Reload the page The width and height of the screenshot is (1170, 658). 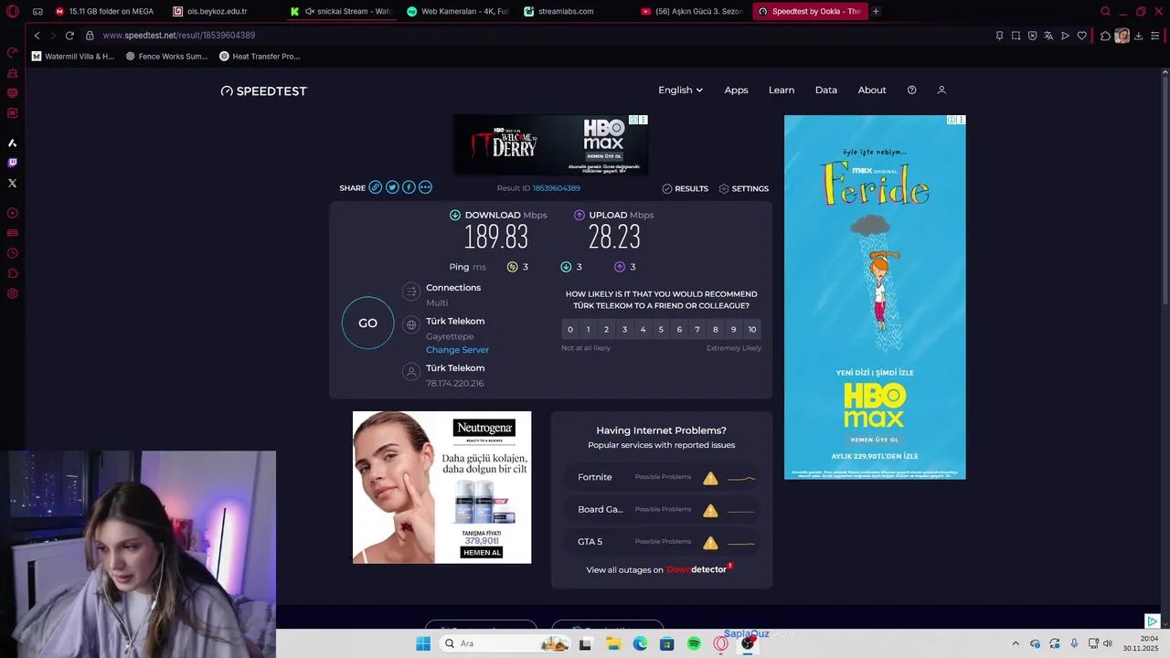(69, 36)
